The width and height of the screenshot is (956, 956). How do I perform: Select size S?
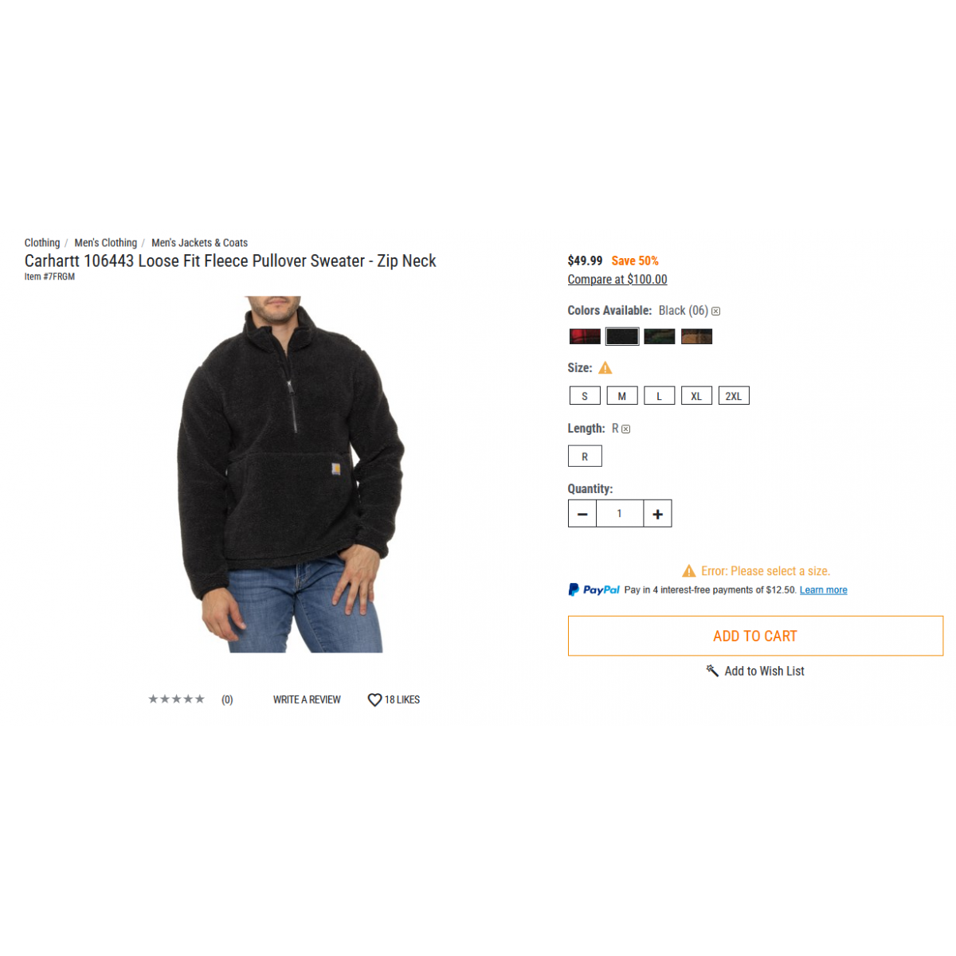585,396
